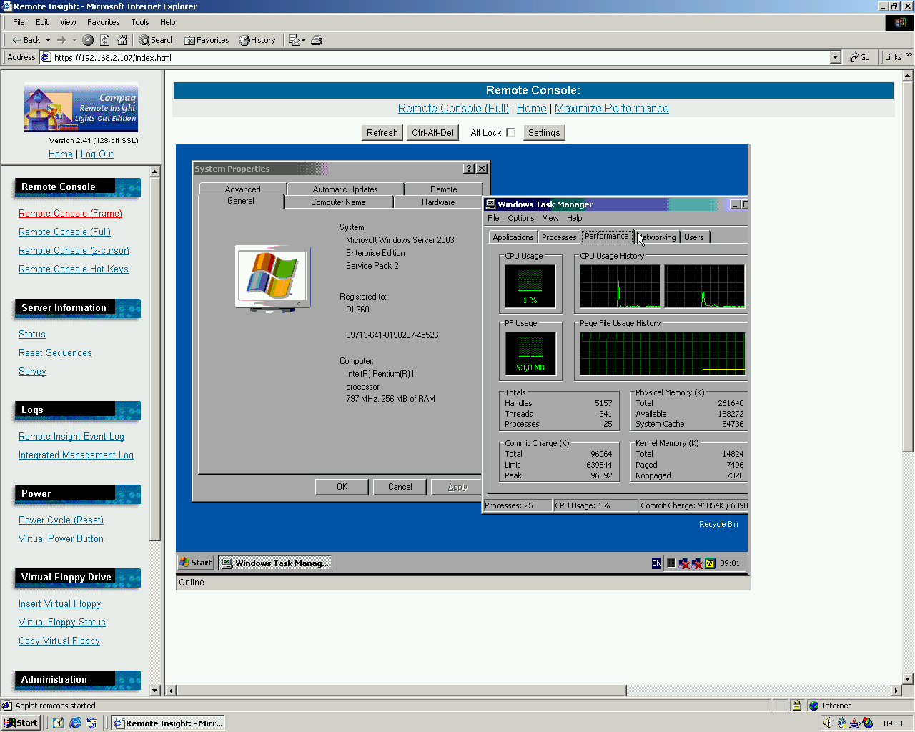
Task: Click inside the Address URL field
Action: [429, 57]
